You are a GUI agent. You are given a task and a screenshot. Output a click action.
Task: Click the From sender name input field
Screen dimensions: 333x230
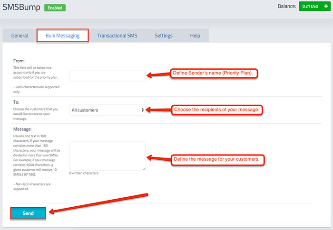coord(108,75)
